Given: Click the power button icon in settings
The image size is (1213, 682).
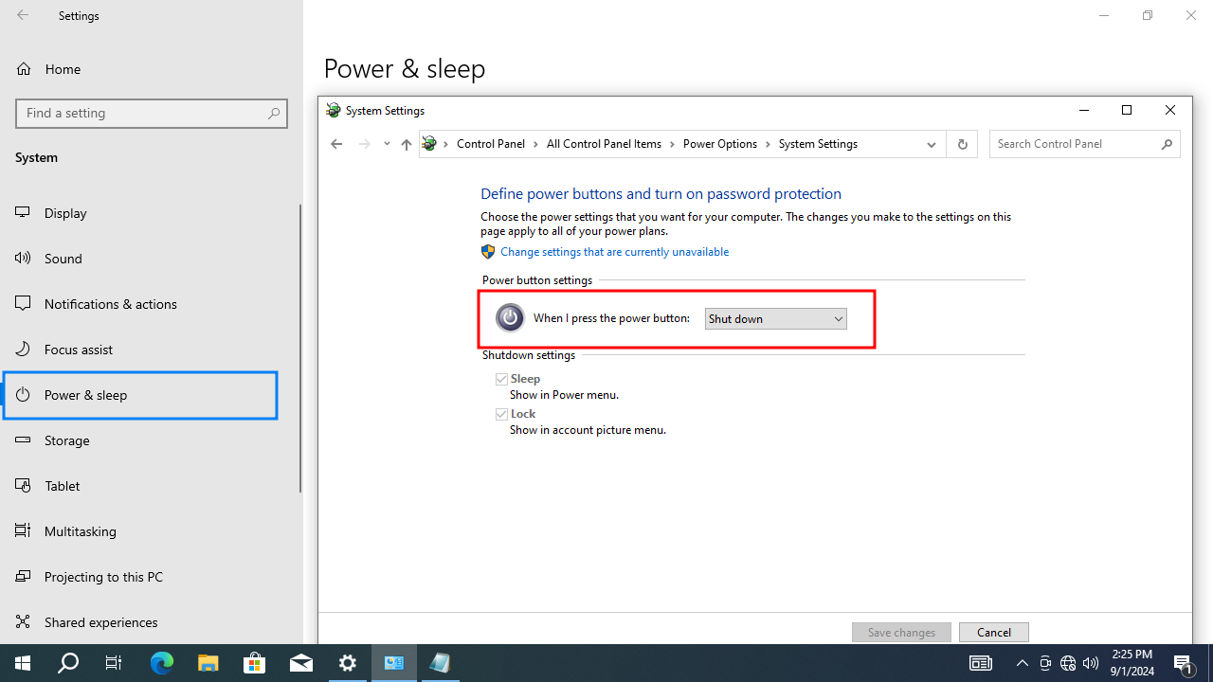Looking at the screenshot, I should point(510,317).
